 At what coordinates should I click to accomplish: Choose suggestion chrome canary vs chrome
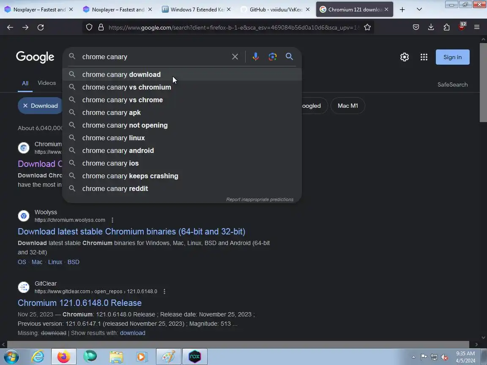coord(182,100)
